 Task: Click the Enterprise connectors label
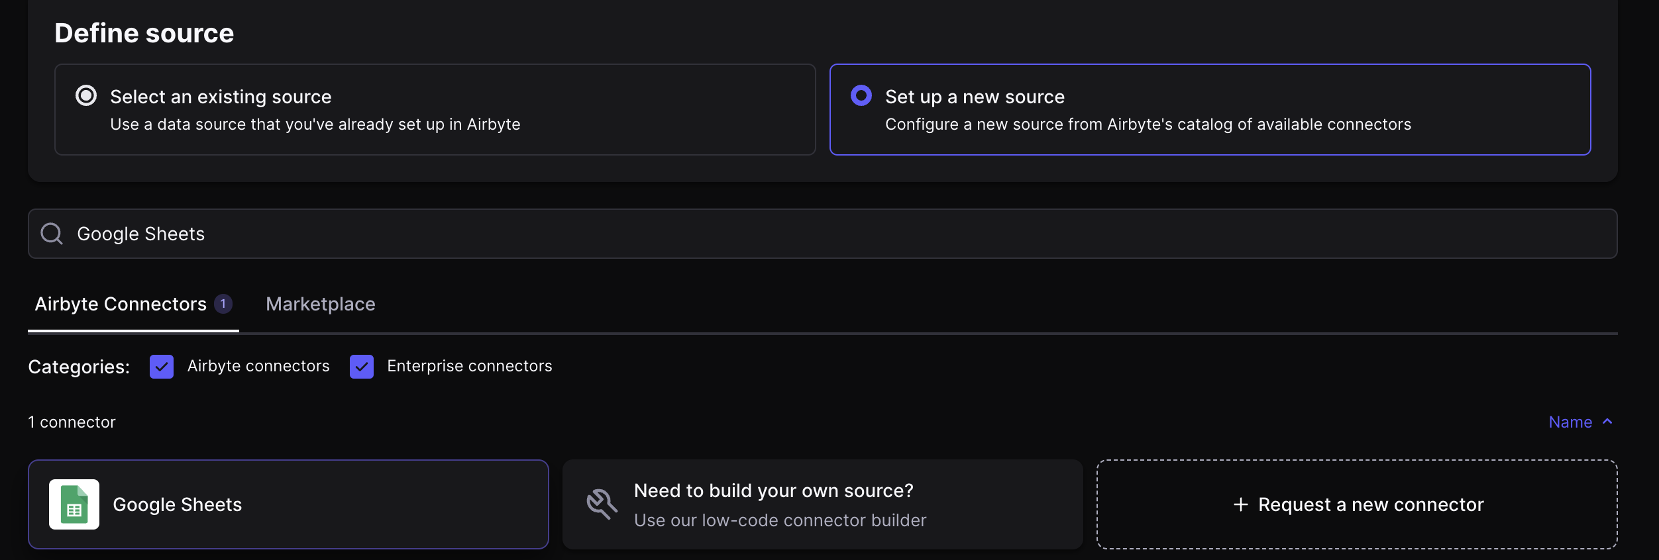tap(469, 366)
